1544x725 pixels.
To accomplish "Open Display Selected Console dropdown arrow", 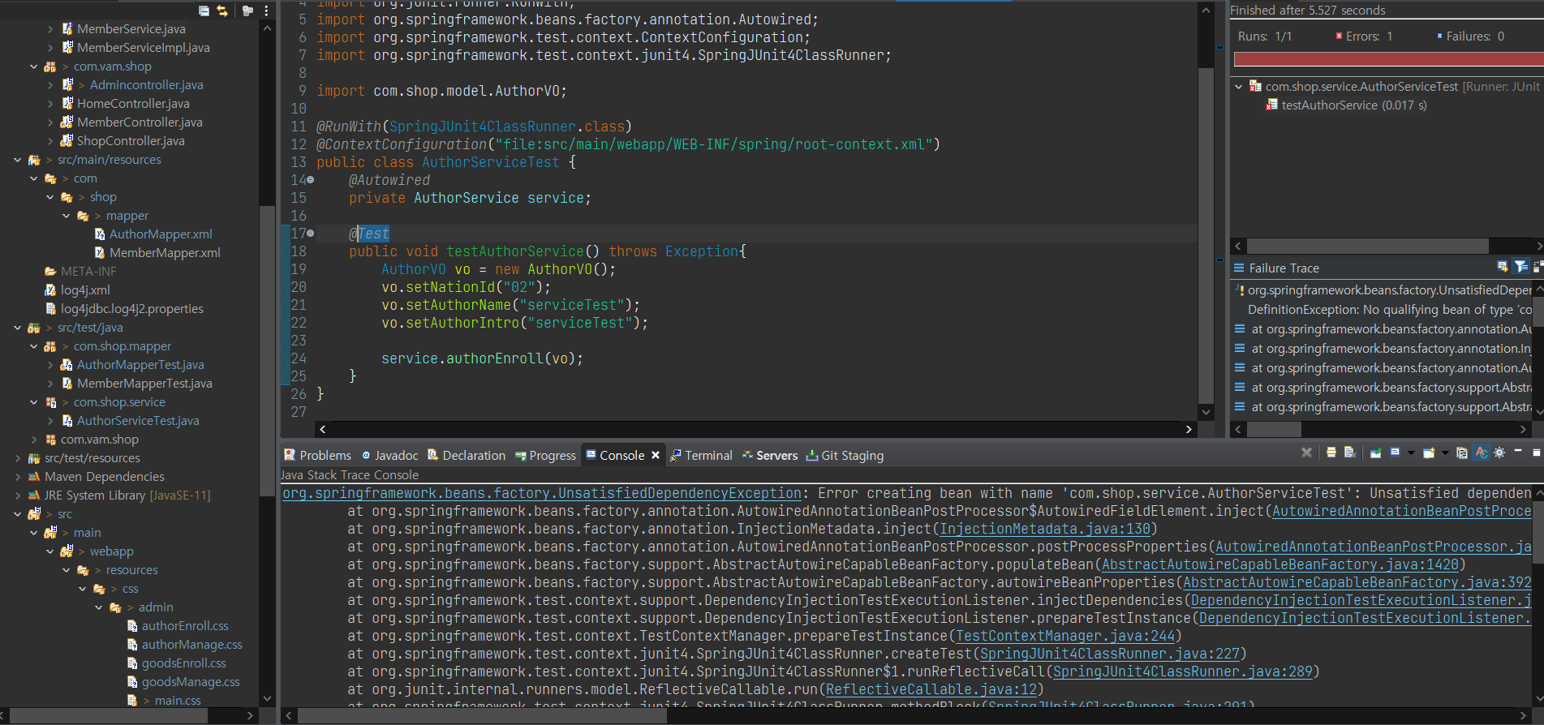I will (1411, 453).
